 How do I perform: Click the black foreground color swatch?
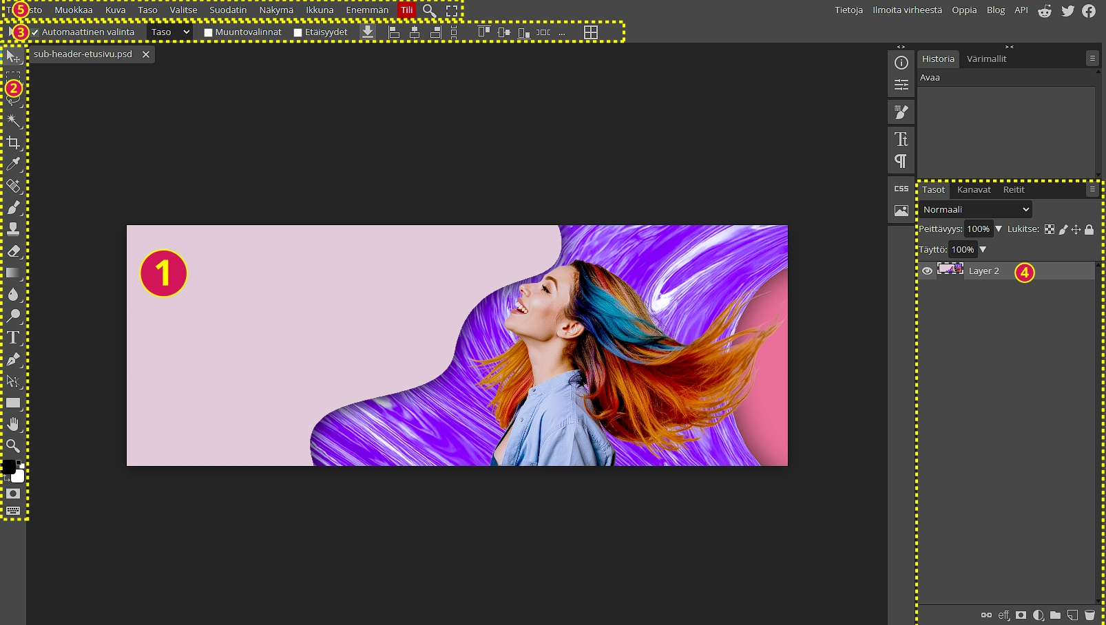(8, 467)
